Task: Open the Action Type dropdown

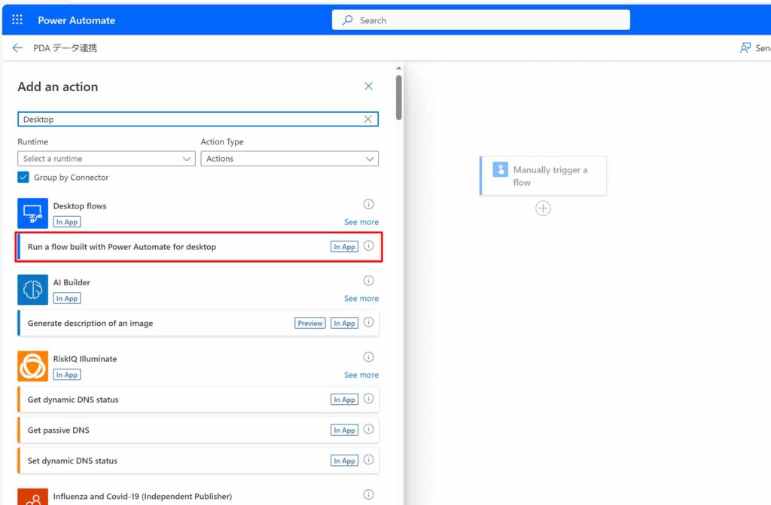Action: (290, 159)
